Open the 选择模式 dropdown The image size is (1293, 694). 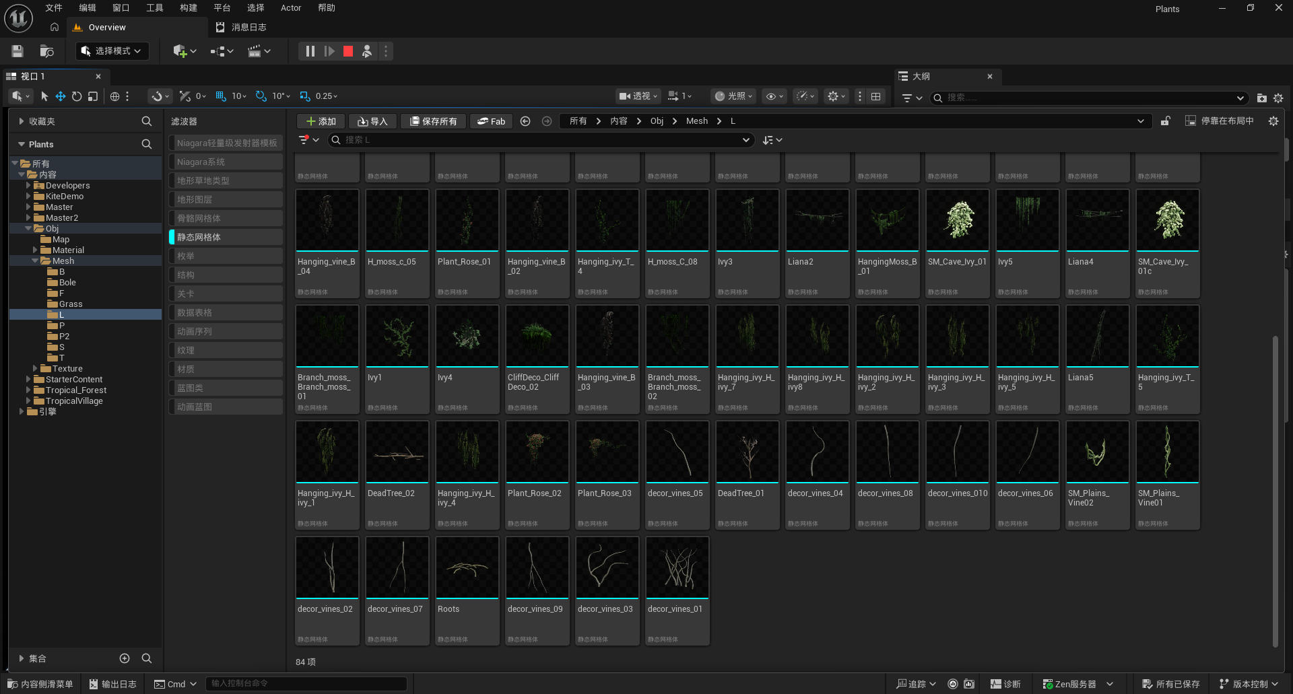(x=112, y=51)
